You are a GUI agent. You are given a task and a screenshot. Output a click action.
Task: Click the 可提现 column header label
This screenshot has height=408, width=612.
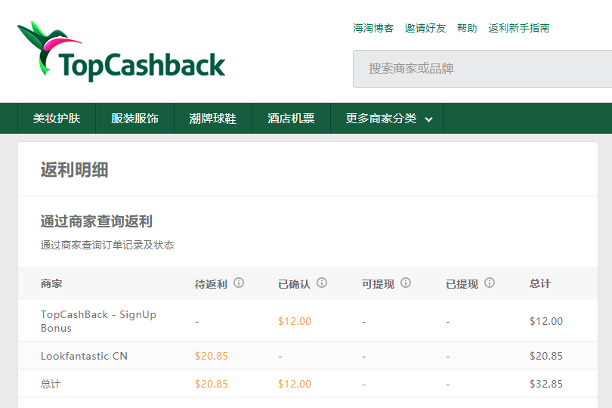tap(378, 284)
